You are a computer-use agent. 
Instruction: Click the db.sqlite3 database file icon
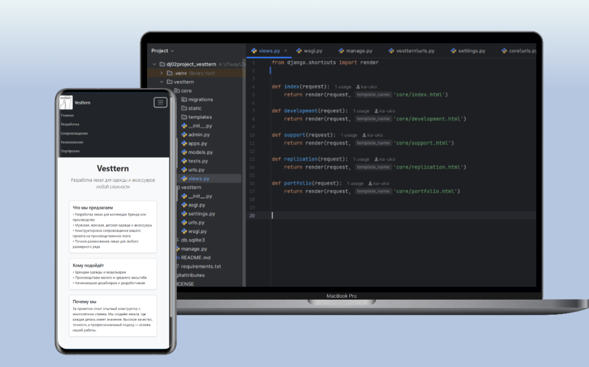point(179,240)
